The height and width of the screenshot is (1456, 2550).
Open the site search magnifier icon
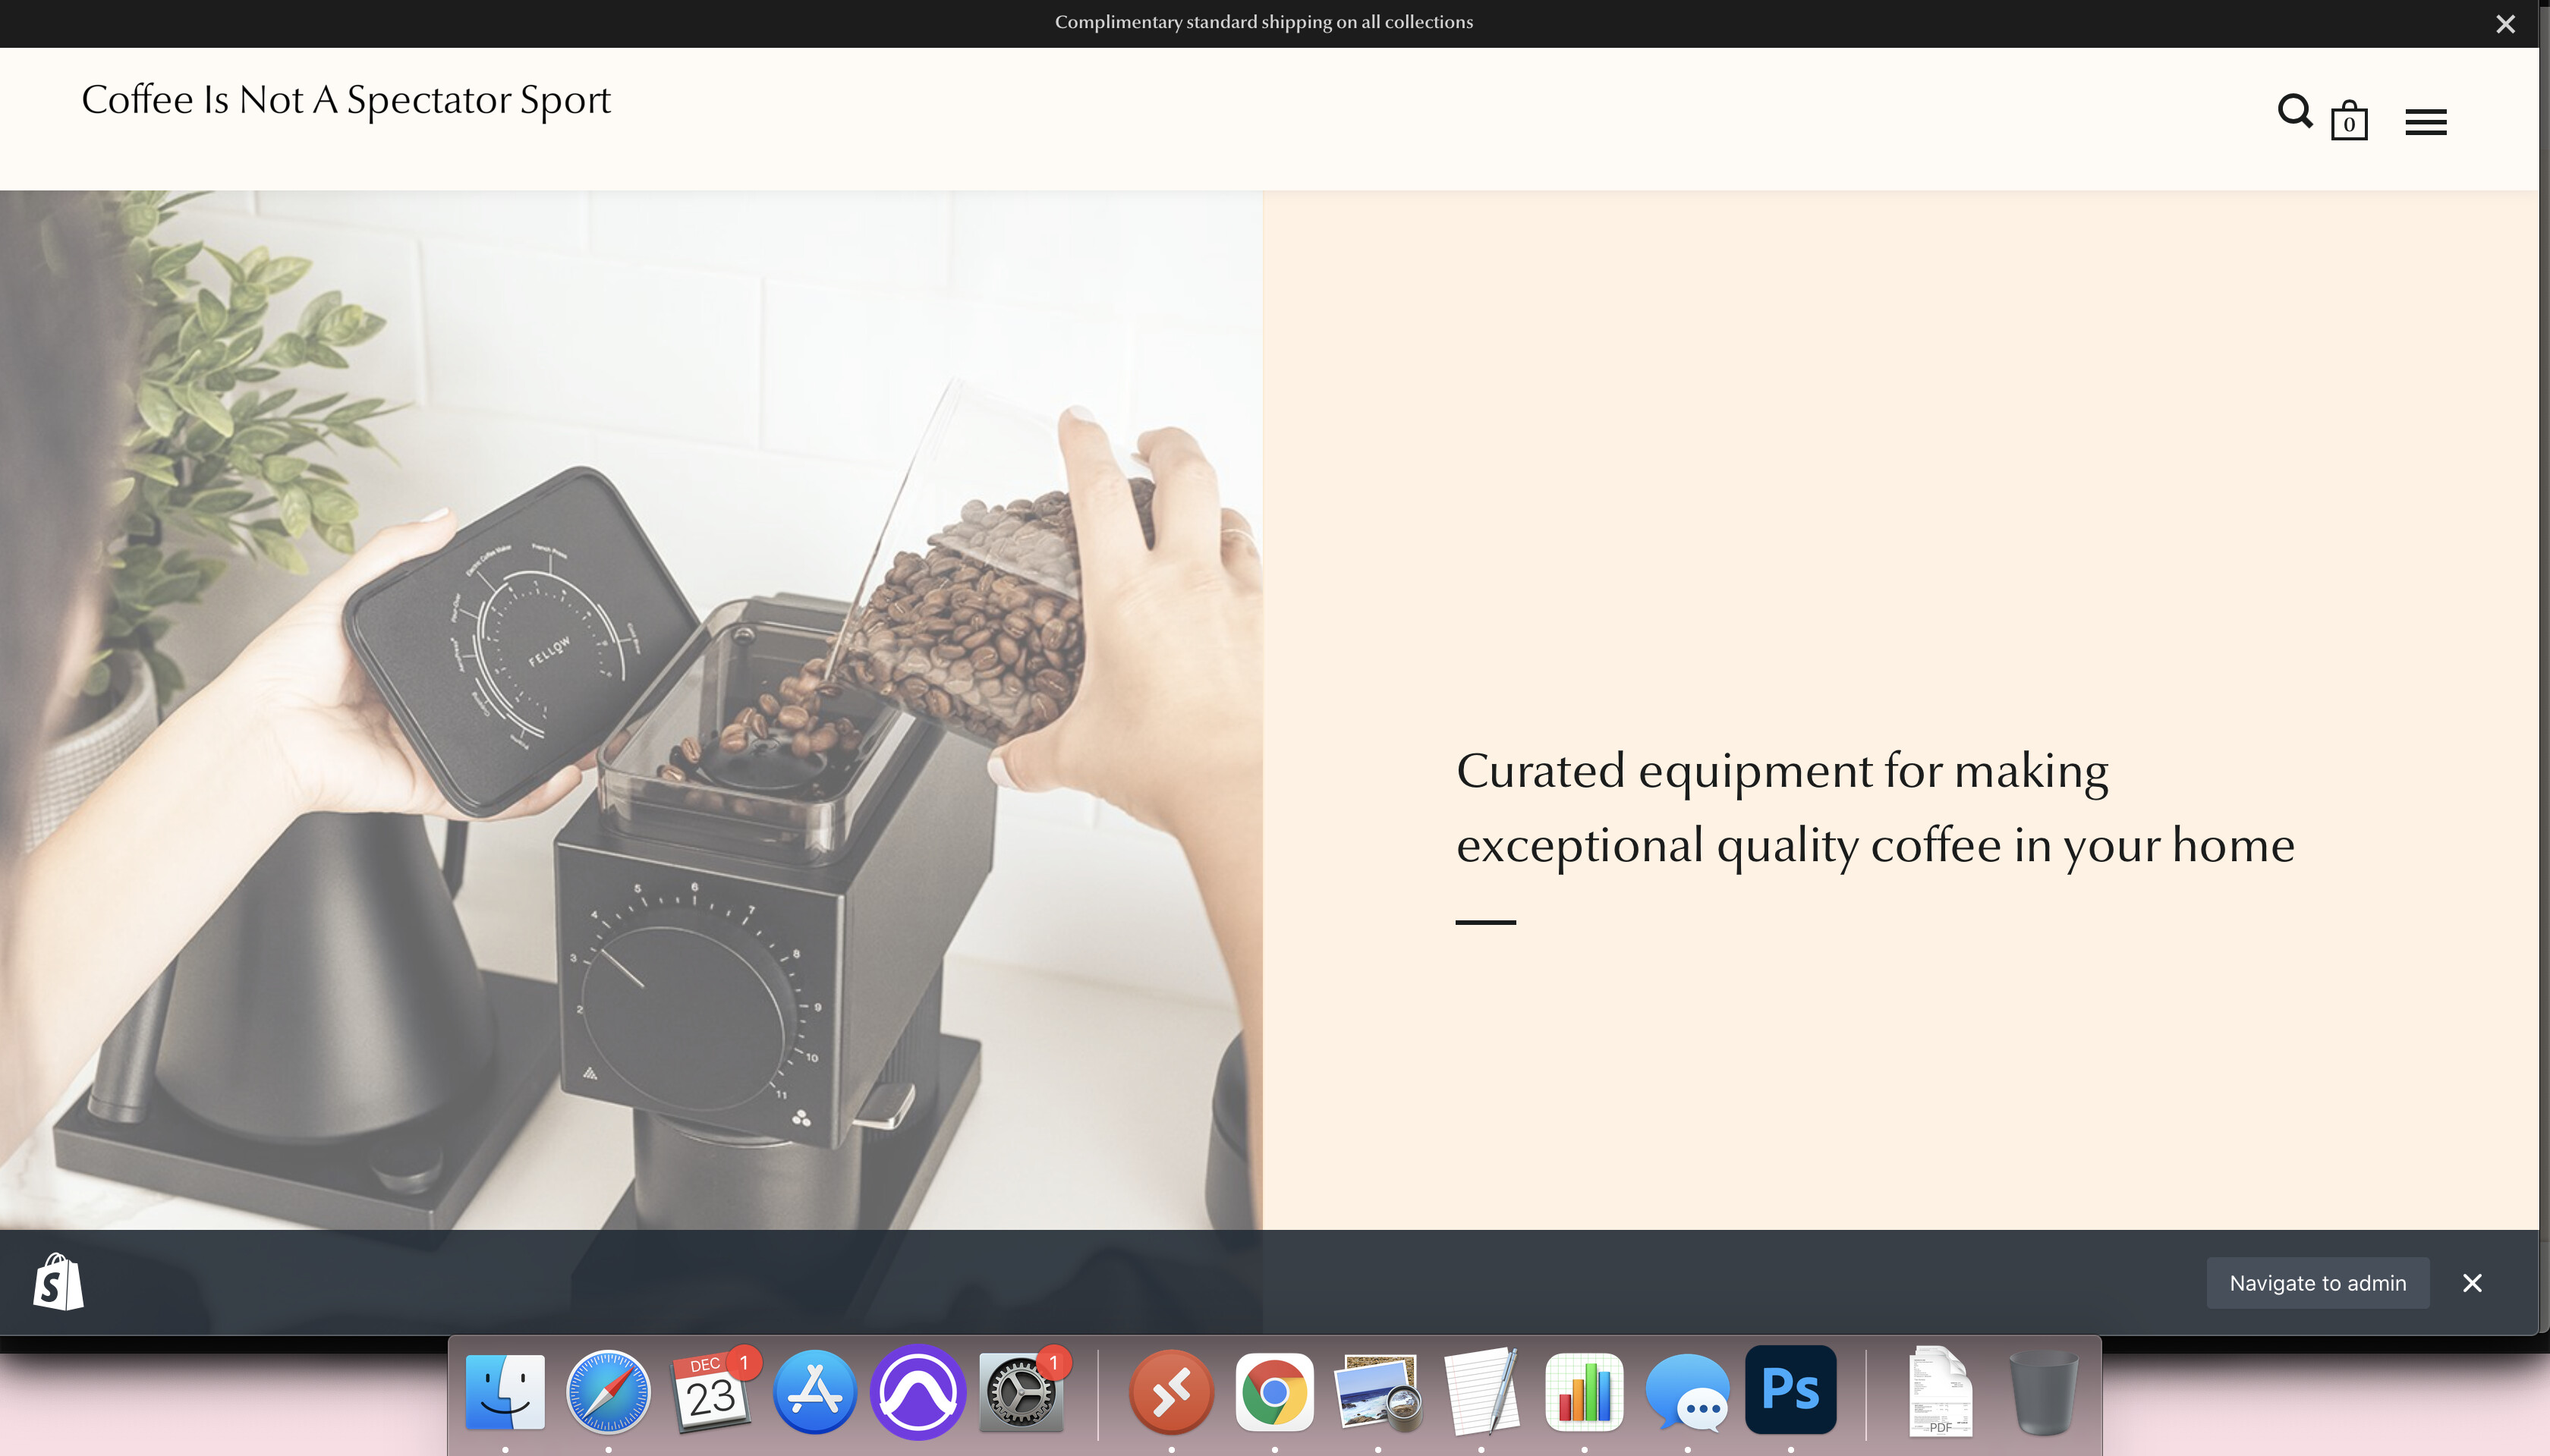pos(2294,111)
